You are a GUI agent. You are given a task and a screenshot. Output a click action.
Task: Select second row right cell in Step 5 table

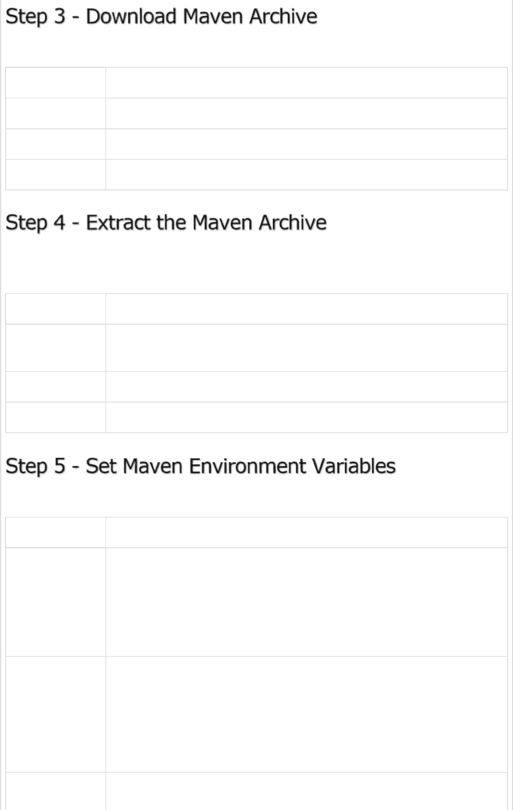pos(306,602)
